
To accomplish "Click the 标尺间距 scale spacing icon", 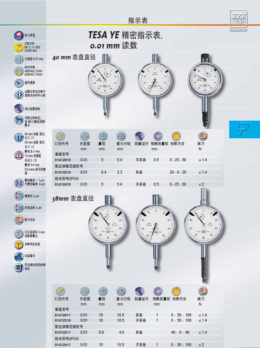I will pyautogui.click(x=19, y=71).
